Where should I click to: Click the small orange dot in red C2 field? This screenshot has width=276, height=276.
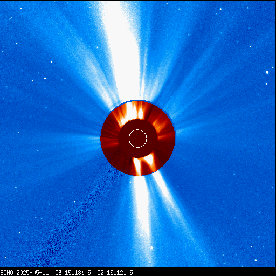click(x=160, y=148)
